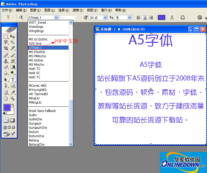Select the Healing Brush tool
The width and height of the screenshot is (207, 173).
point(6,55)
